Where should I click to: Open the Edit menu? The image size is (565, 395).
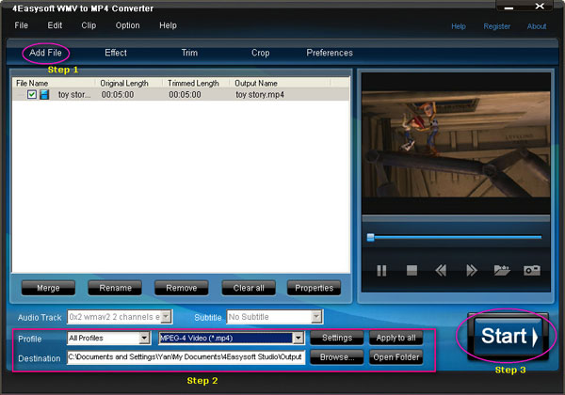(55, 25)
